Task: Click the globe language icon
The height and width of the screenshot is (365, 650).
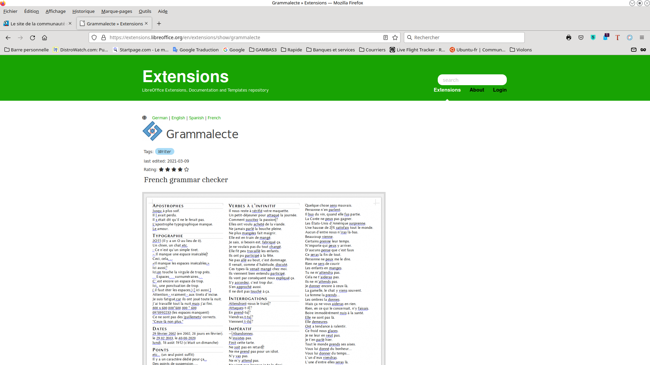Action: (x=145, y=118)
